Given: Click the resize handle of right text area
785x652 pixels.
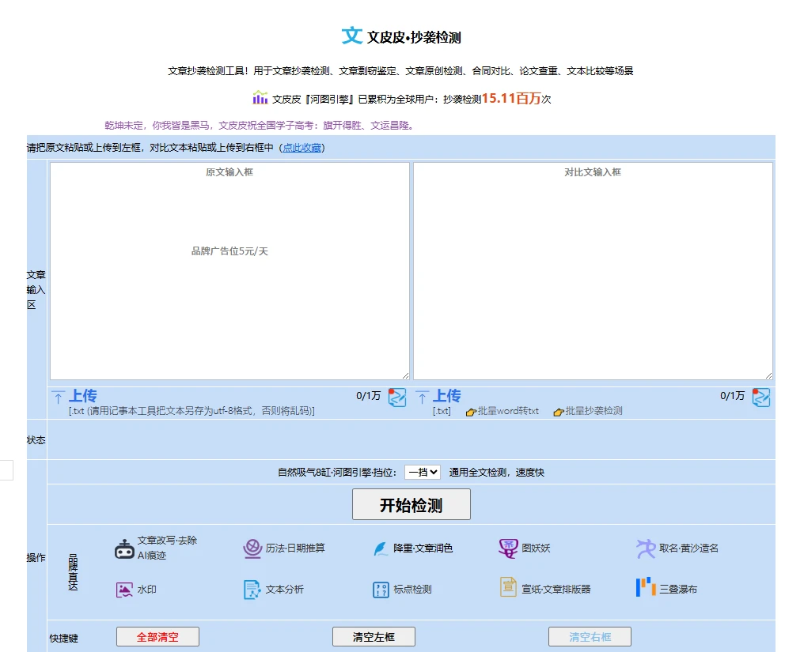Looking at the screenshot, I should 768,375.
